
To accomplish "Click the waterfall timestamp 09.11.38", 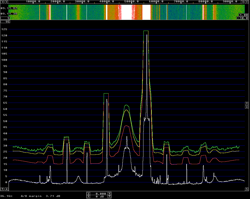I will [x=9, y=14].
